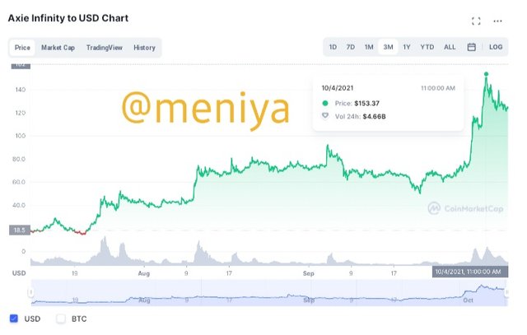527x335 pixels.
Task: Open the History tab
Action: point(144,48)
